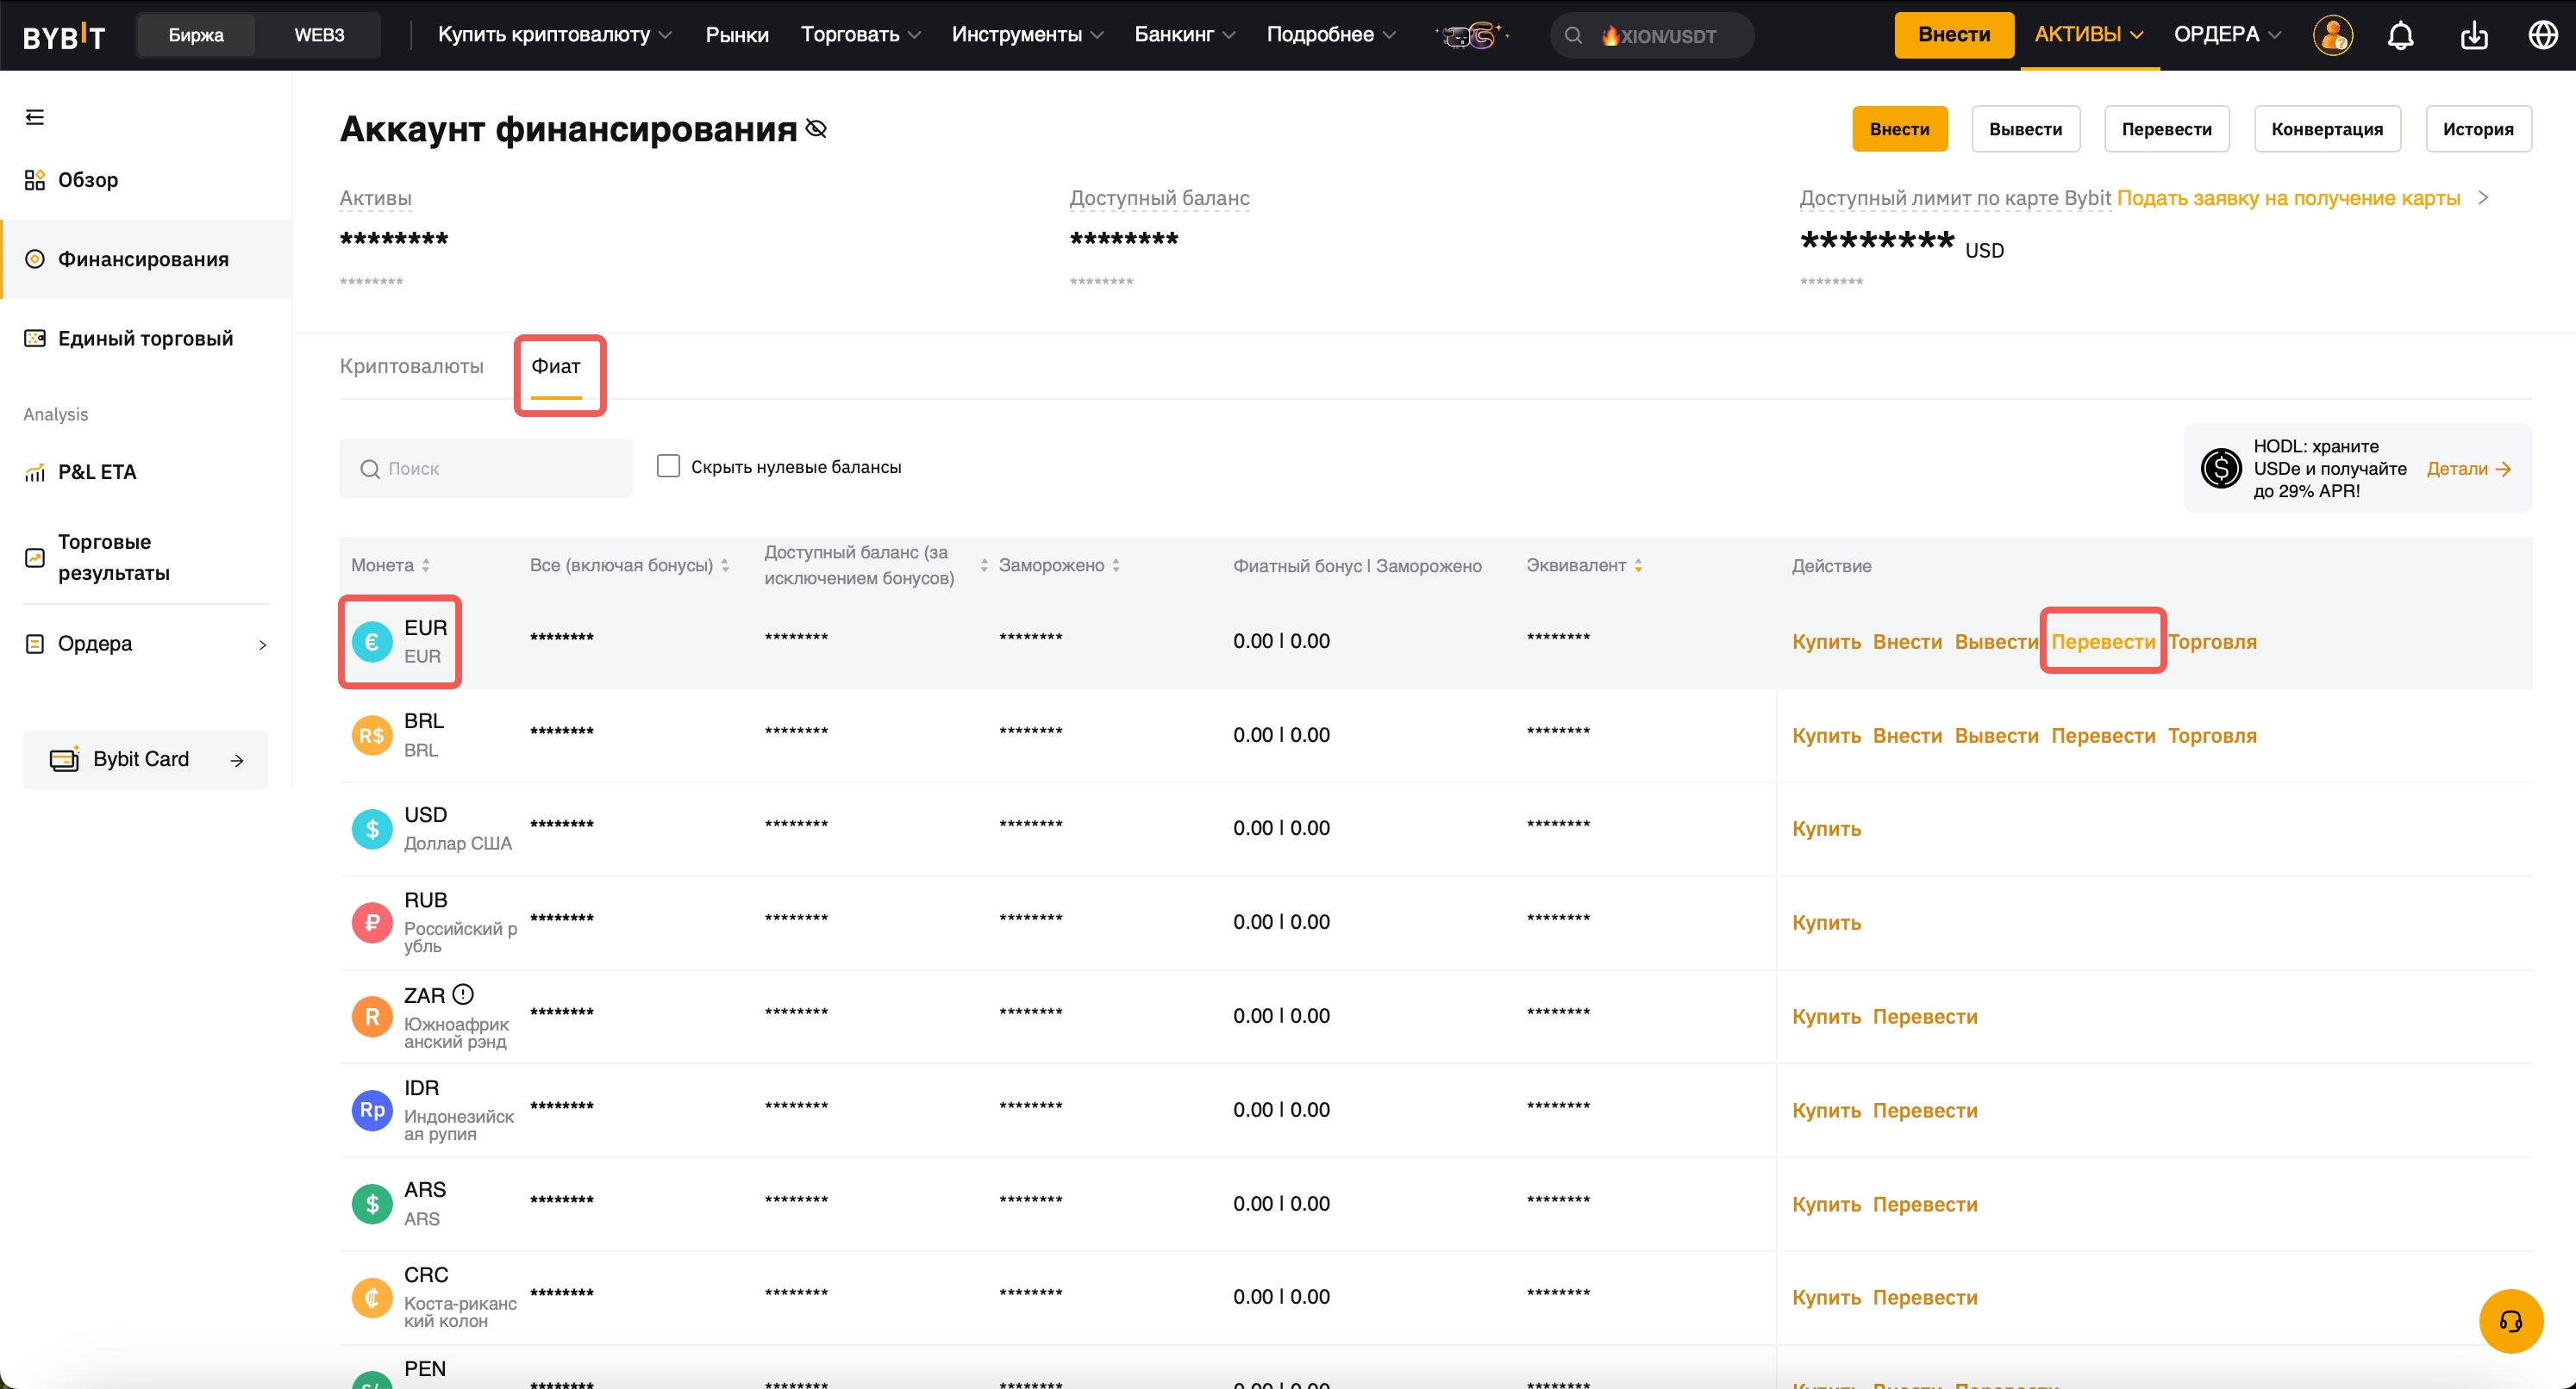The width and height of the screenshot is (2576, 1389).
Task: Expand the АКТИВЫ dropdown
Action: point(2088,35)
